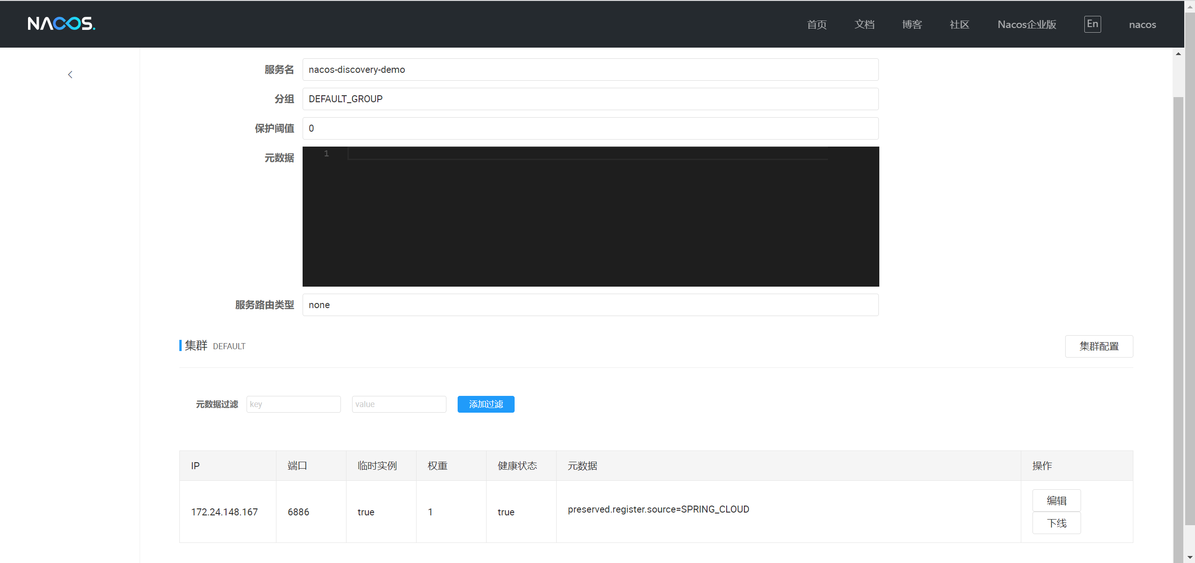Open the 博客 menu item
This screenshot has height=563, width=1195.
tap(912, 24)
